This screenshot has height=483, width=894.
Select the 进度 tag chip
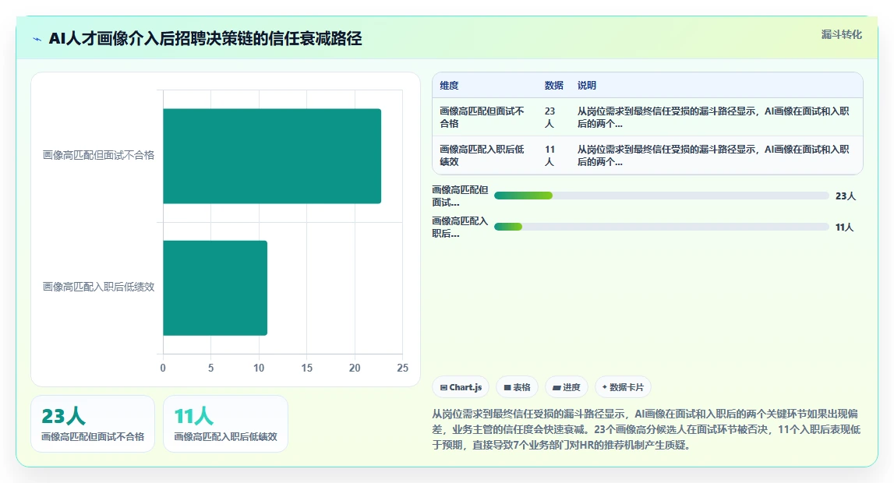pyautogui.click(x=567, y=387)
